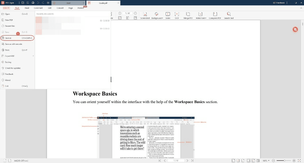
Task: Click the open-folder icon in title bar
Action: coord(23,3)
